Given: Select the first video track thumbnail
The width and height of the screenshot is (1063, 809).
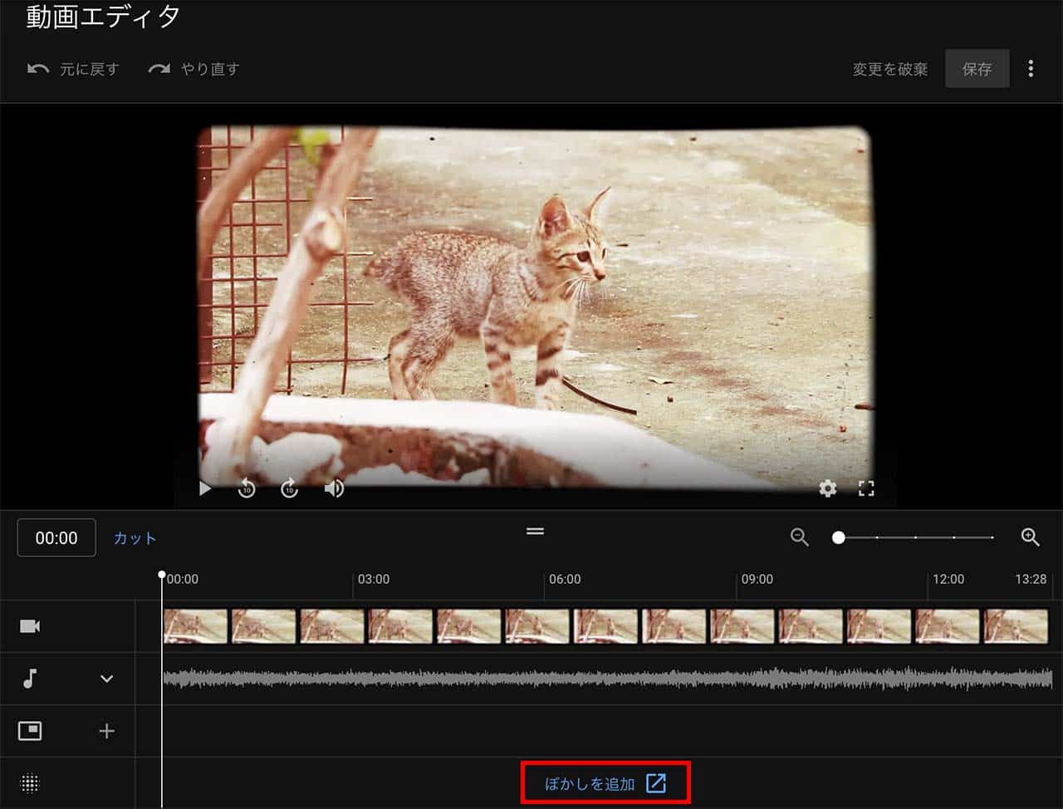Looking at the screenshot, I should (195, 626).
